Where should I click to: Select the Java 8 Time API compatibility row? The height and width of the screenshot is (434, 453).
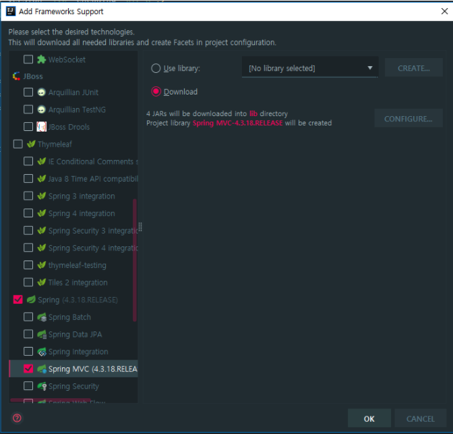73,179
